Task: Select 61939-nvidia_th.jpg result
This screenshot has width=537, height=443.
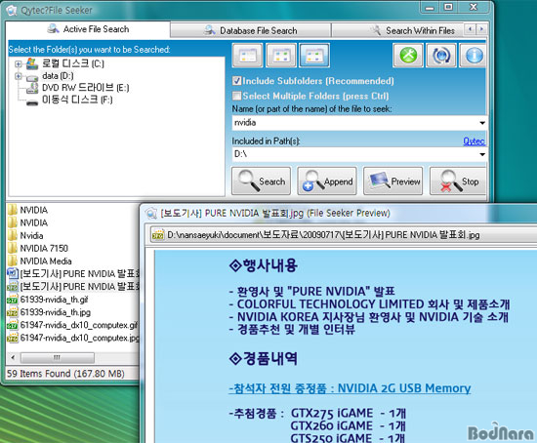Action: click(x=56, y=312)
